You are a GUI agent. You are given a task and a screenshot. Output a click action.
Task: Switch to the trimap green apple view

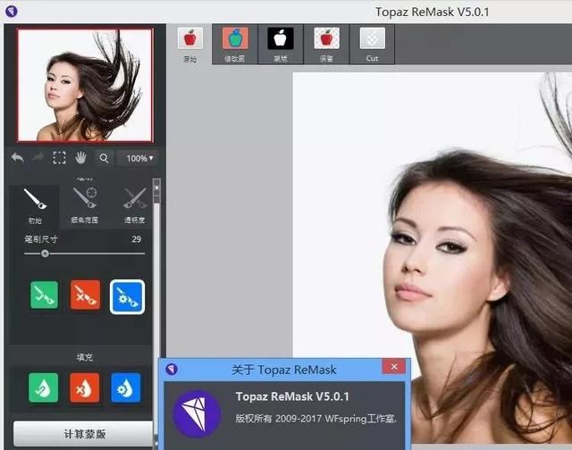click(x=235, y=45)
